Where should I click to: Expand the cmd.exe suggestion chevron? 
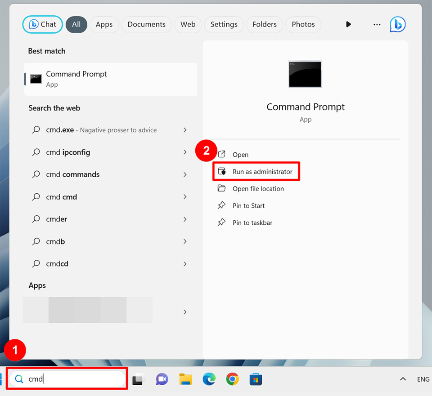[185, 130]
